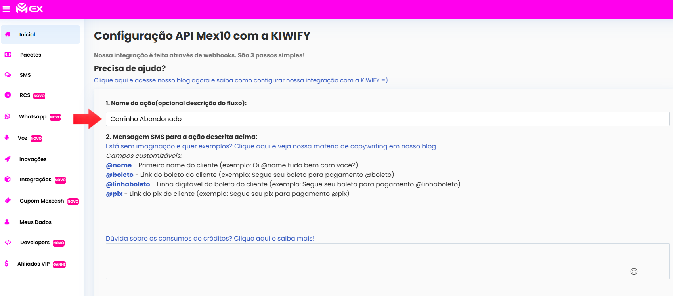Click the home icon beside Inicial
Screen dimensions: 673x296
[x=8, y=34]
